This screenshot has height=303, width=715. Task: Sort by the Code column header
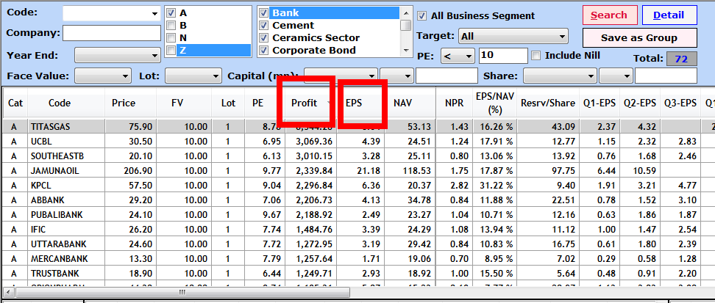[x=66, y=103]
